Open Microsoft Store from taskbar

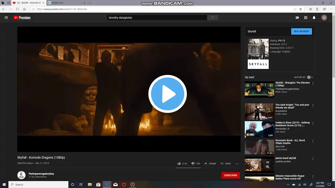pyautogui.click(x=98, y=185)
